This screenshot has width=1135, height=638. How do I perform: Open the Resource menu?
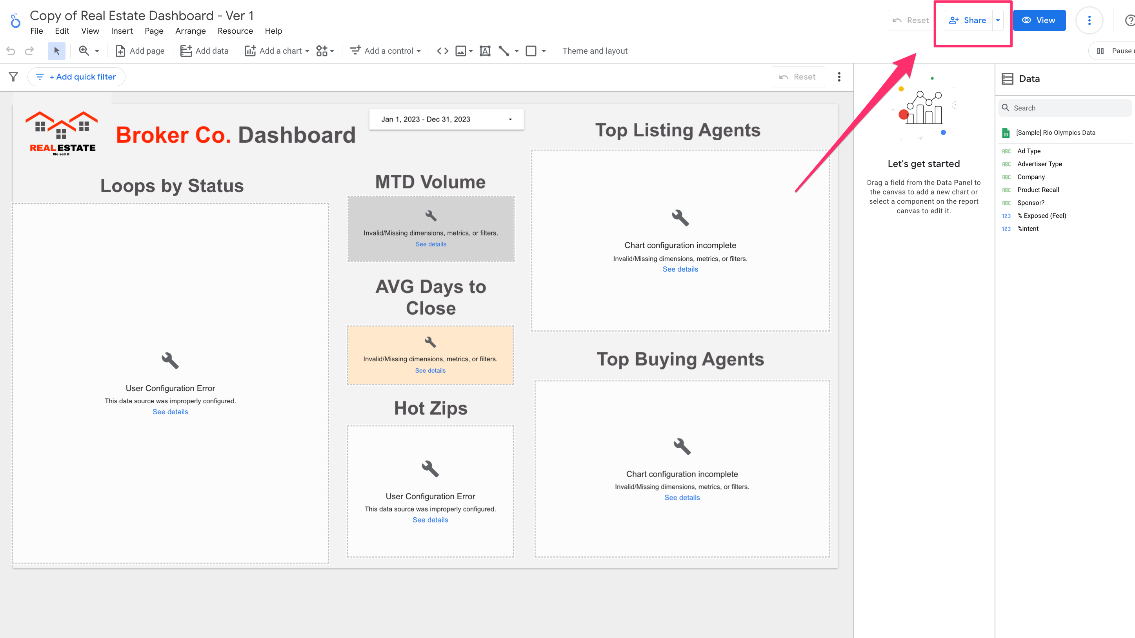pos(235,31)
